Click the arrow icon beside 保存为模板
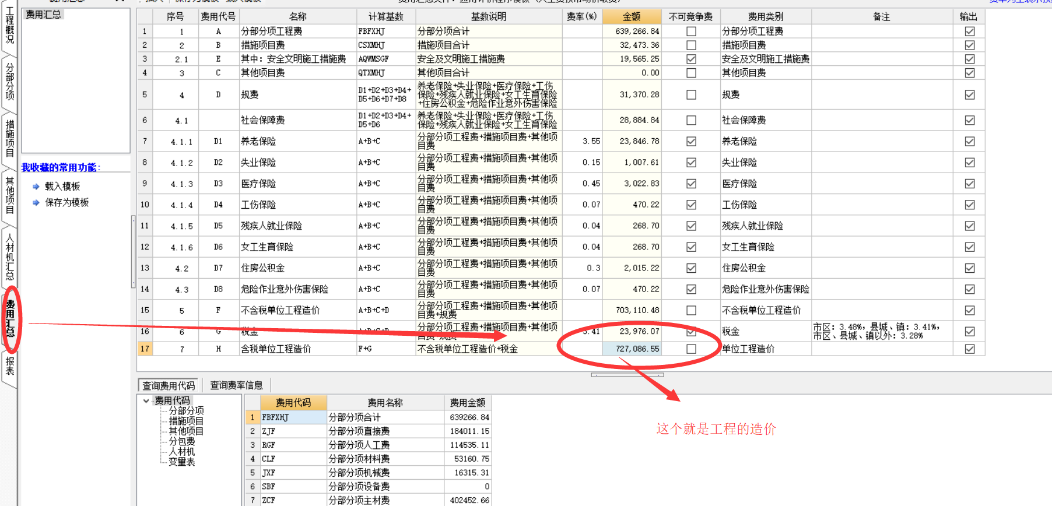The image size is (1052, 506). pyautogui.click(x=36, y=203)
